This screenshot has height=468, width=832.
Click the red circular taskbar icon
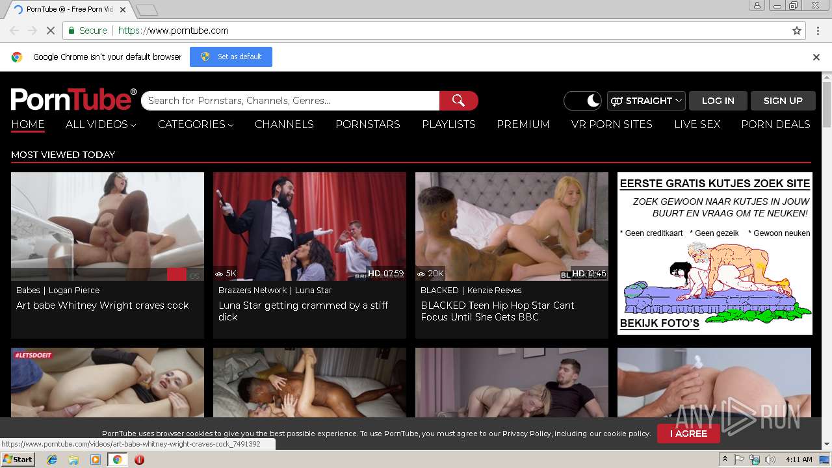pos(139,460)
